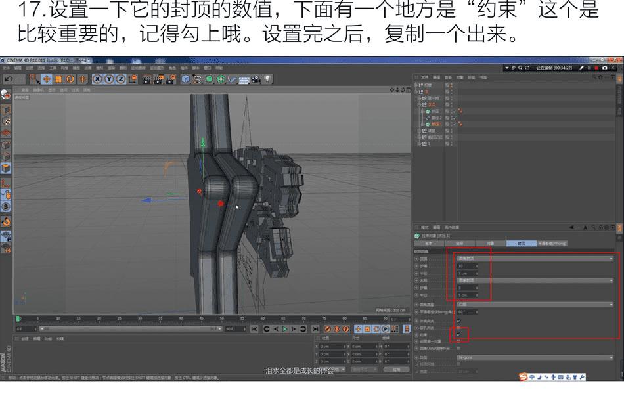Render the active view with the clapperboard icon
Image resolution: width=624 pixels, height=394 pixels.
147,79
